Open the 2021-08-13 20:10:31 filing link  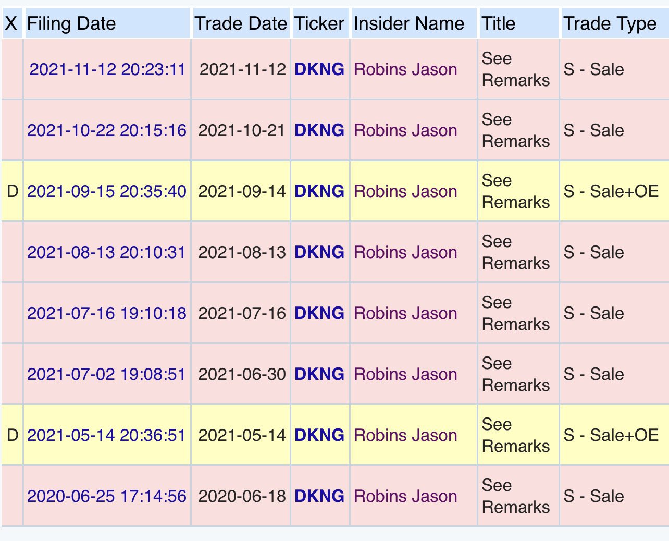(106, 252)
